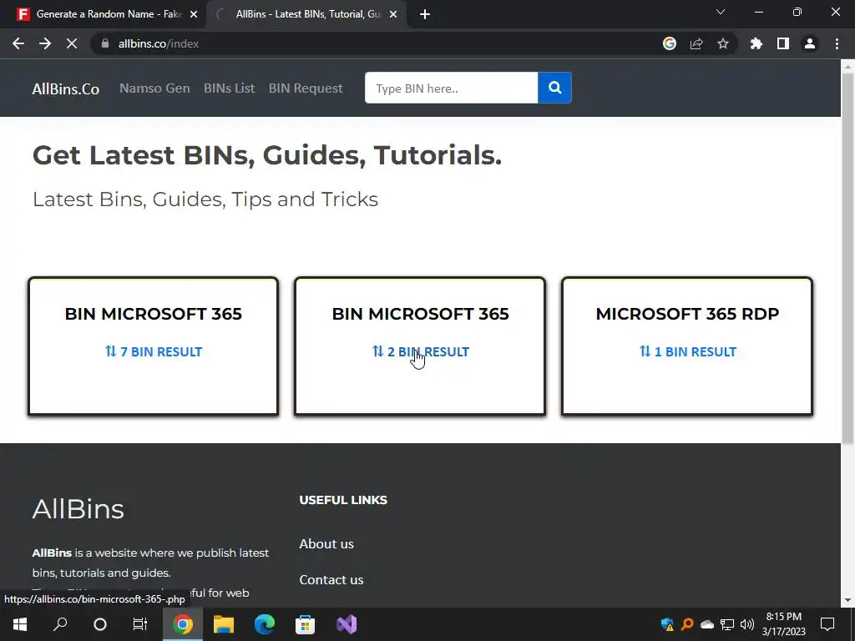
Task: Toggle the browser side panel icon
Action: point(783,43)
